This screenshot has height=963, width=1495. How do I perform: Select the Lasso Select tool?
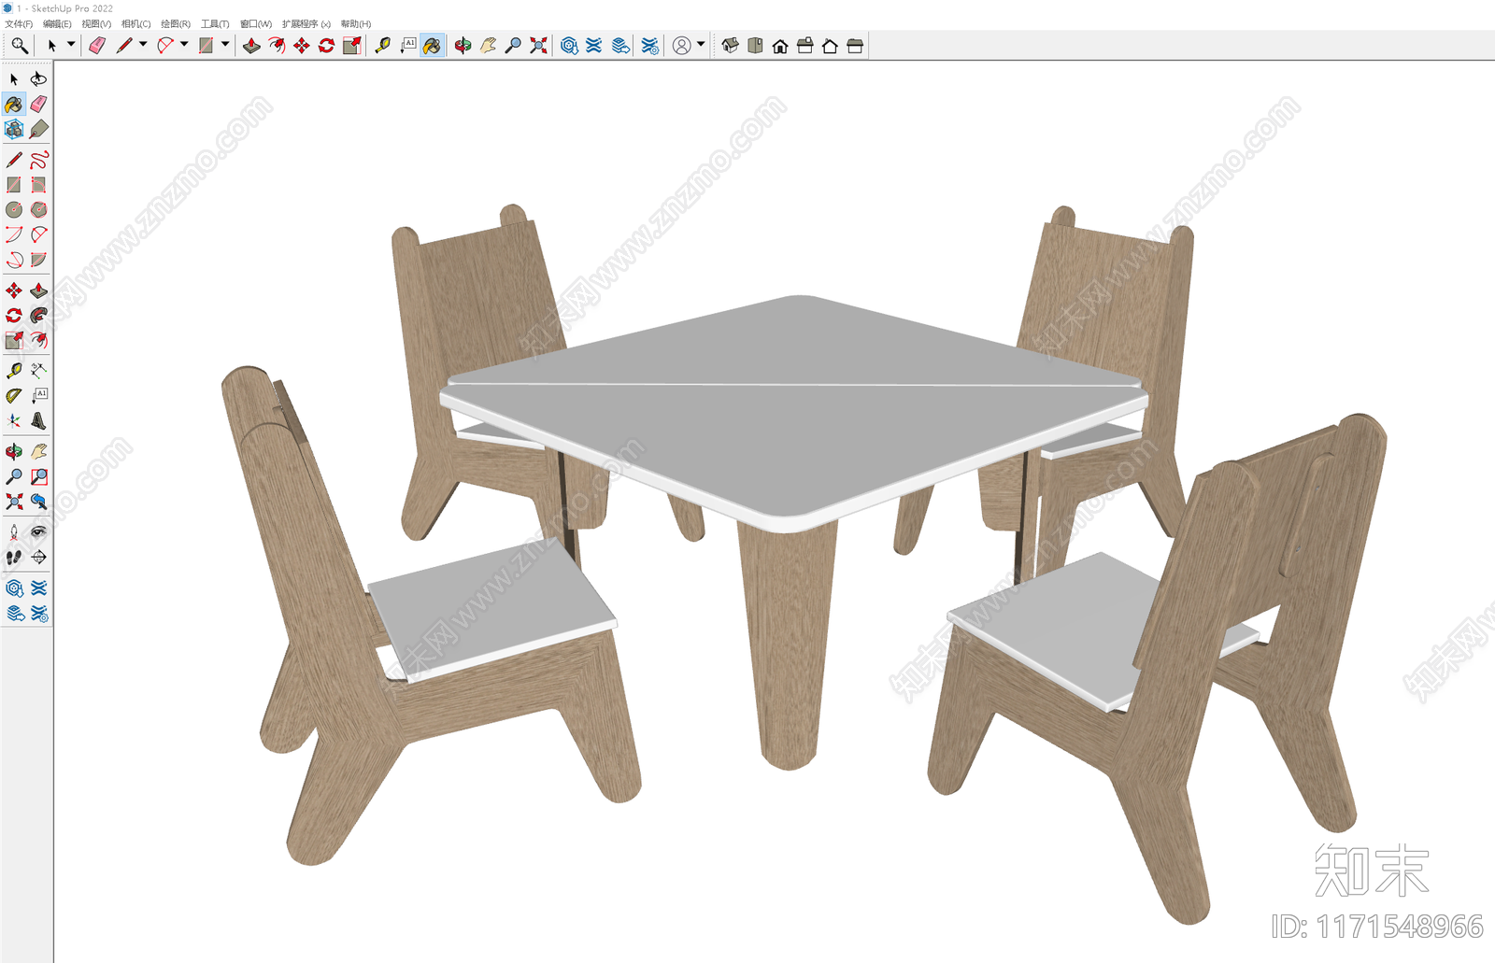pyautogui.click(x=38, y=79)
